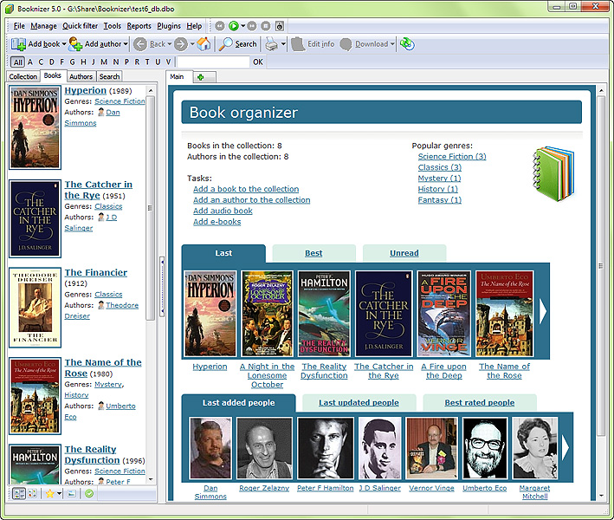Toggle the All letter filter button
The width and height of the screenshot is (614, 520).
pos(17,62)
